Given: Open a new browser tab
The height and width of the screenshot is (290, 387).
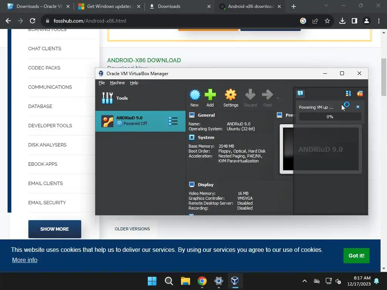Looking at the screenshot, I should 293,6.
